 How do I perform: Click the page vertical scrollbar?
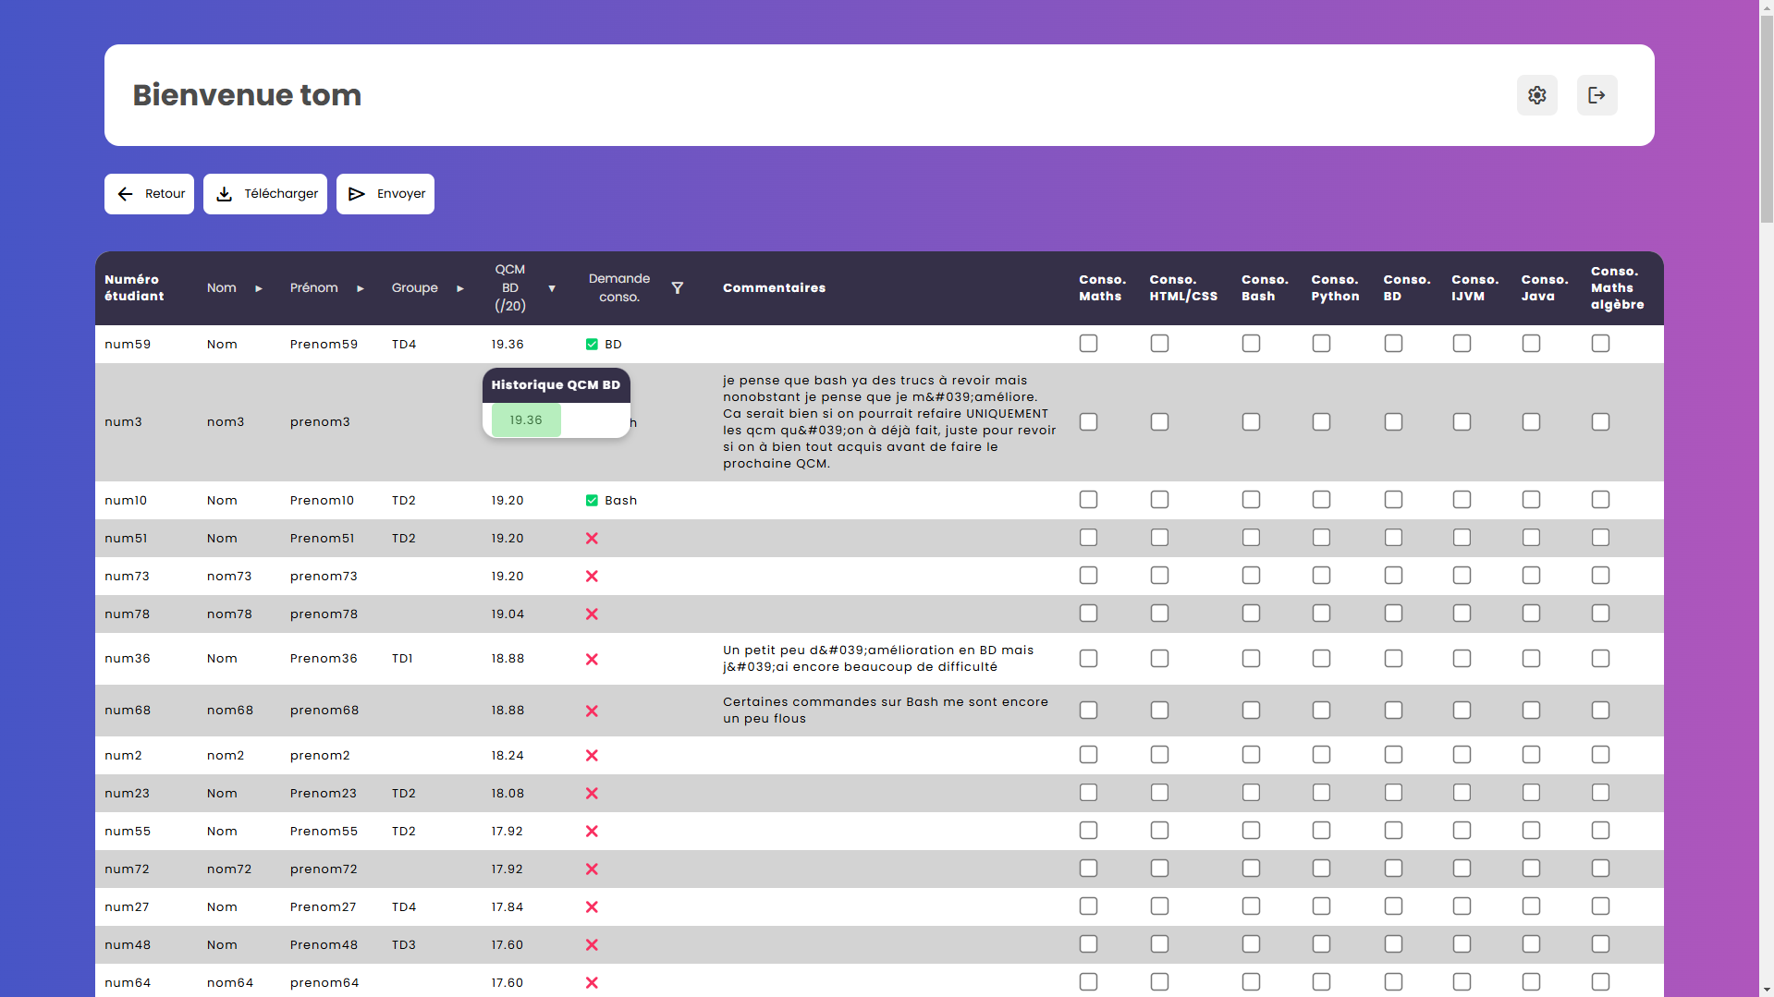[x=1766, y=111]
